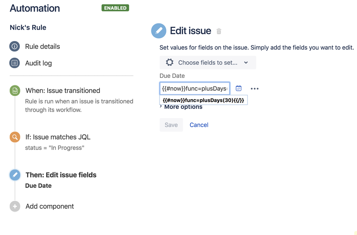Click the green Issue transitioned trigger icon
This screenshot has height=235, width=357.
[15, 90]
